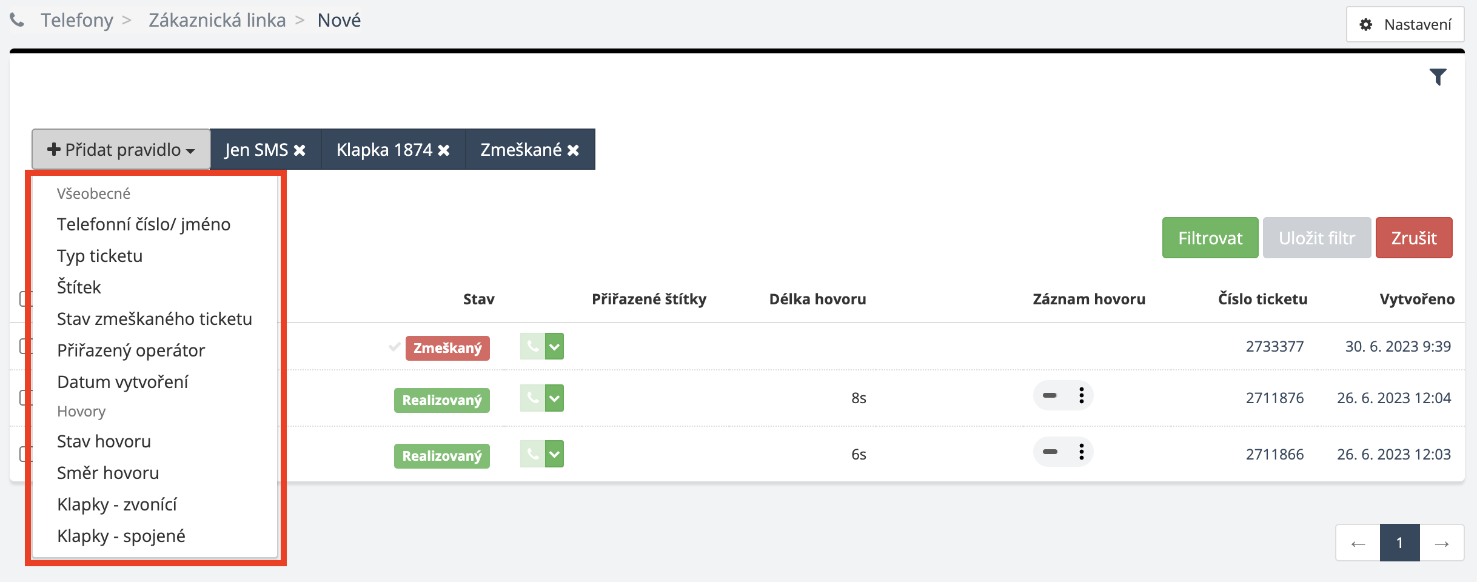Click ticket number 2711876
This screenshot has width=1477, height=582.
pos(1274,398)
